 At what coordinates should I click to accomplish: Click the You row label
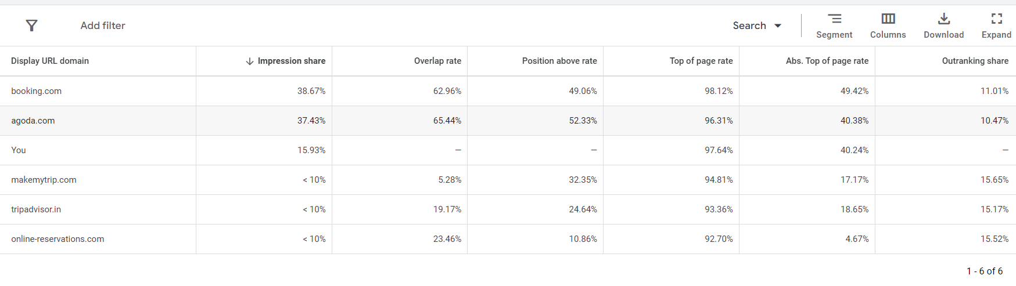pos(19,150)
